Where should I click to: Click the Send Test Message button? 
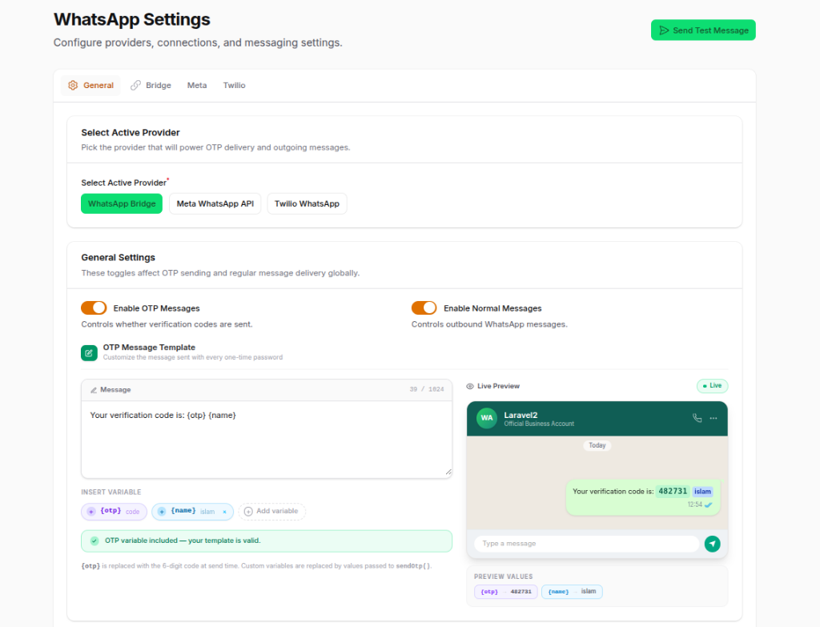point(703,30)
